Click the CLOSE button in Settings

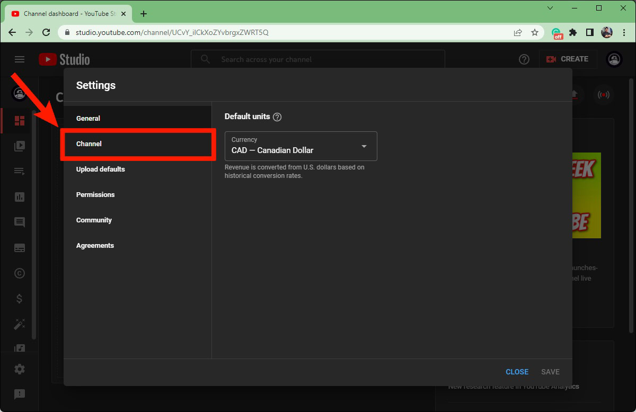(x=517, y=372)
